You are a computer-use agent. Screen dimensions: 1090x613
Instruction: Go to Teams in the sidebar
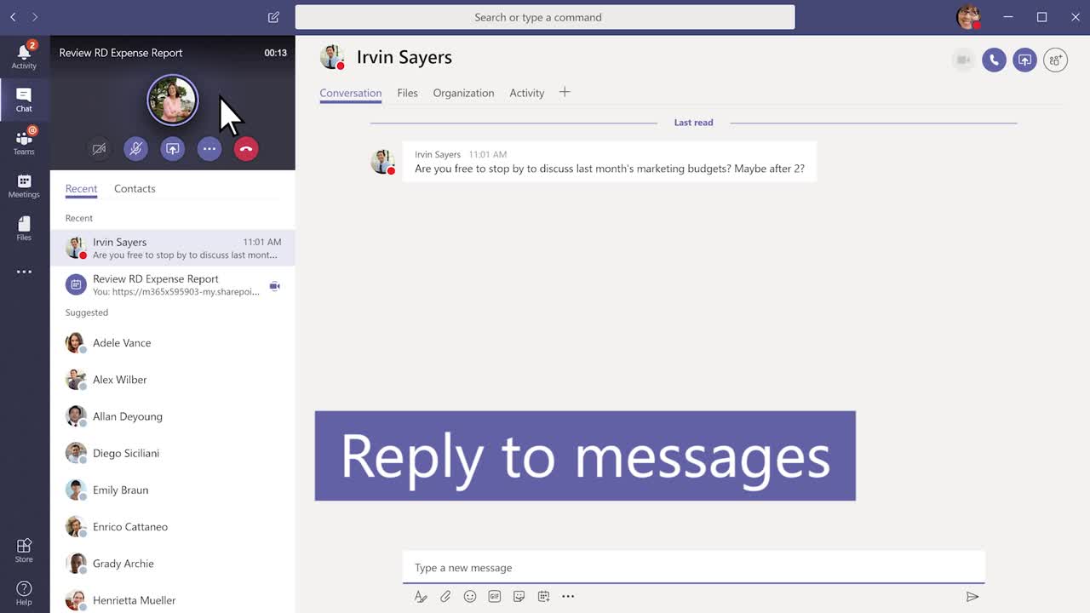coord(24,142)
